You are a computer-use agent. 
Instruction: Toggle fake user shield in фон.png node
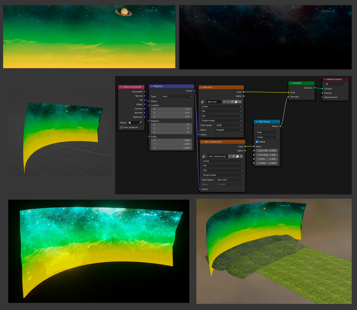(x=228, y=102)
